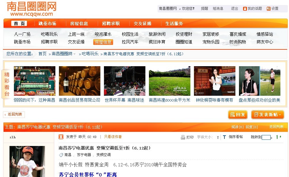Click the 倒序看帖 link

click(236, 137)
